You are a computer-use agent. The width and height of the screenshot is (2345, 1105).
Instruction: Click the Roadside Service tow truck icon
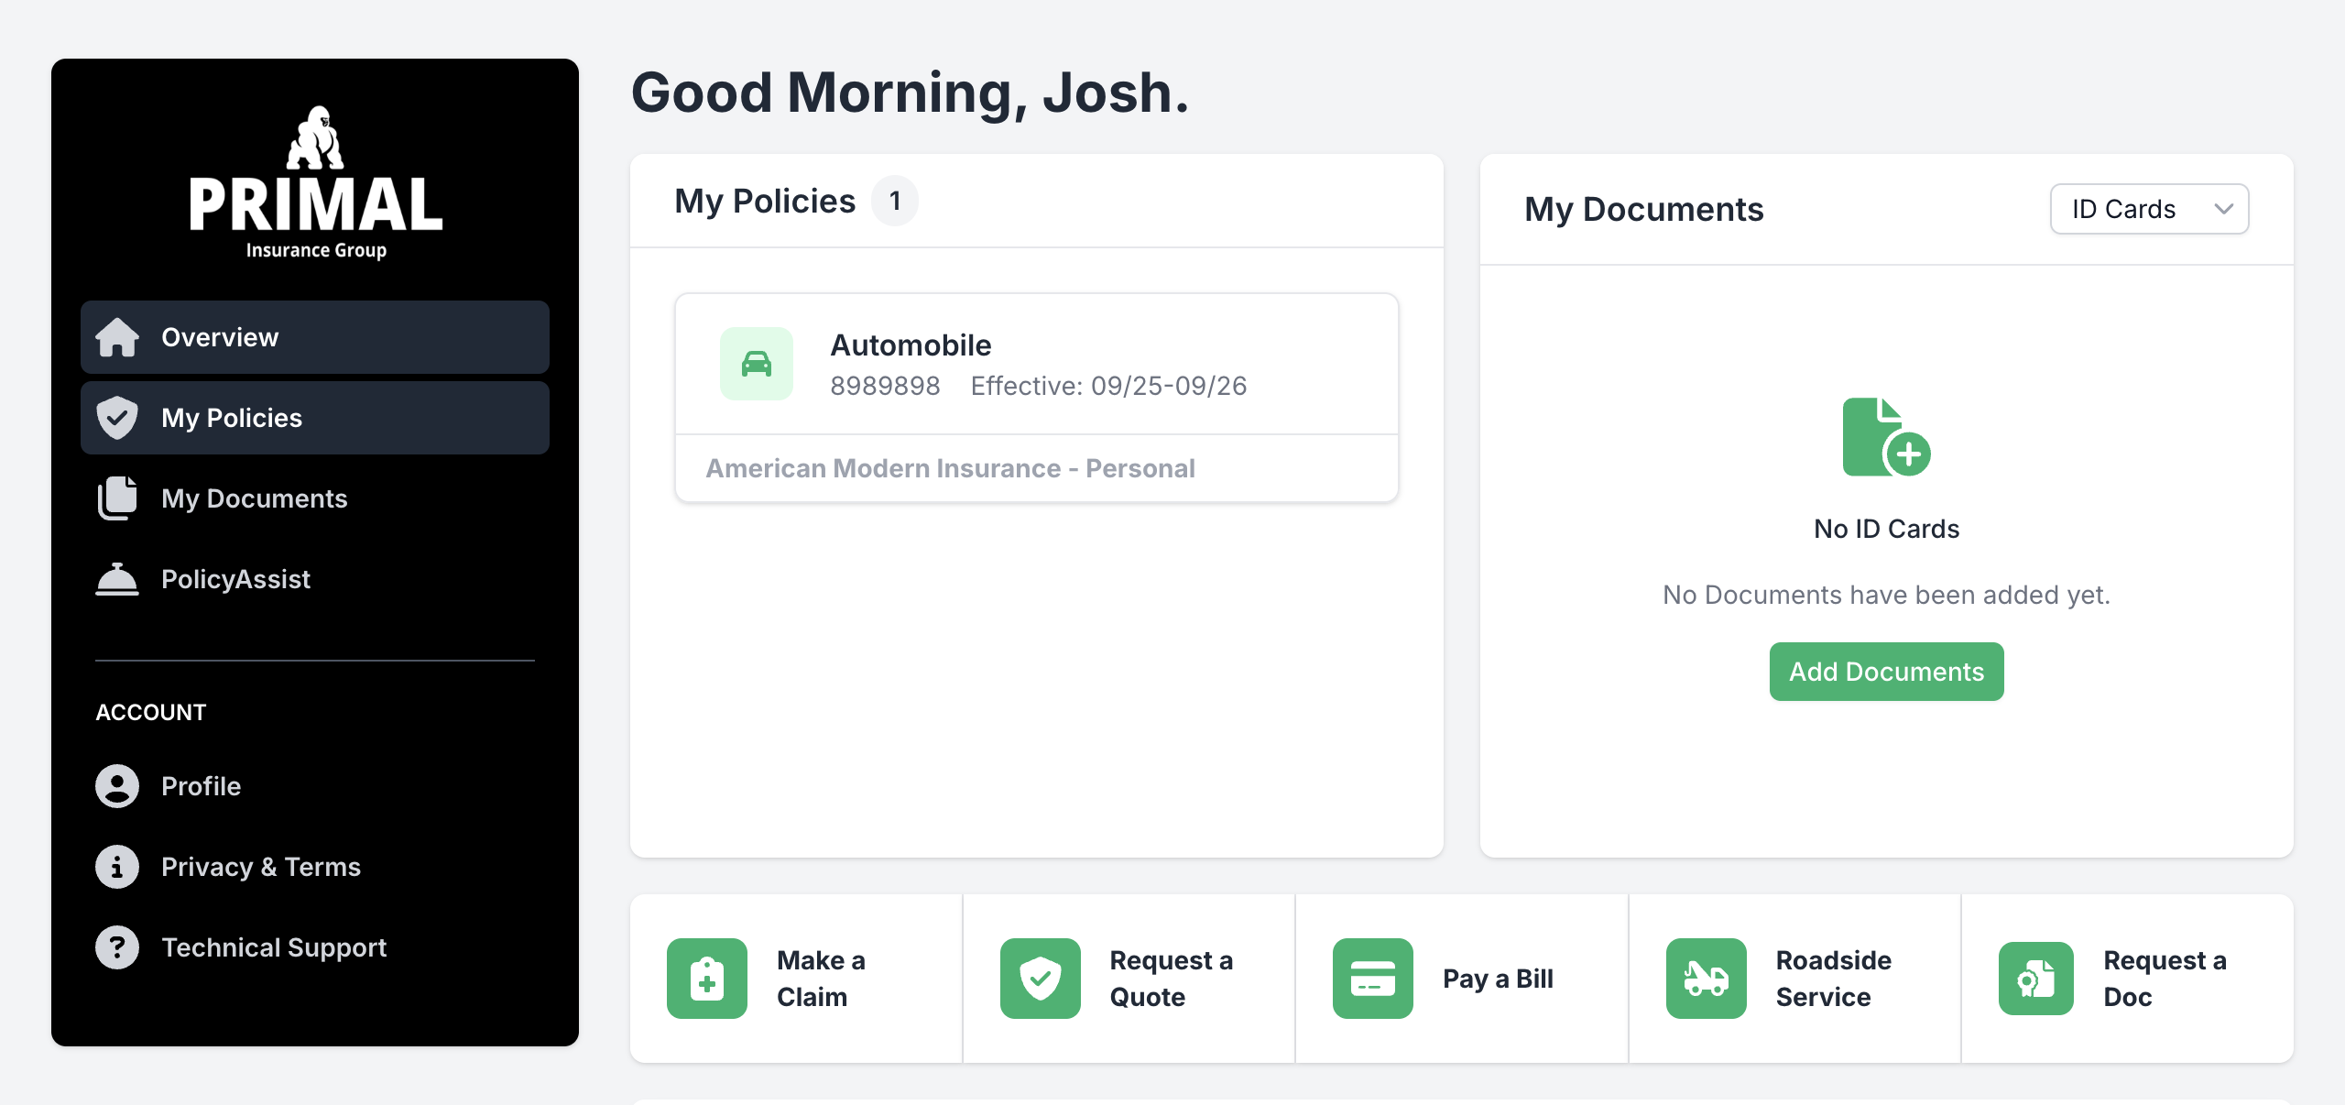[1706, 978]
